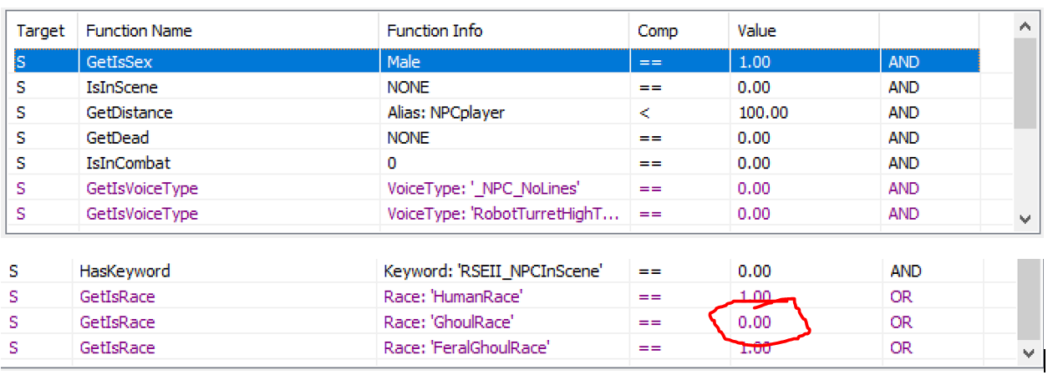
Task: Click the top list's scroll down arrow
Action: coord(1025,218)
